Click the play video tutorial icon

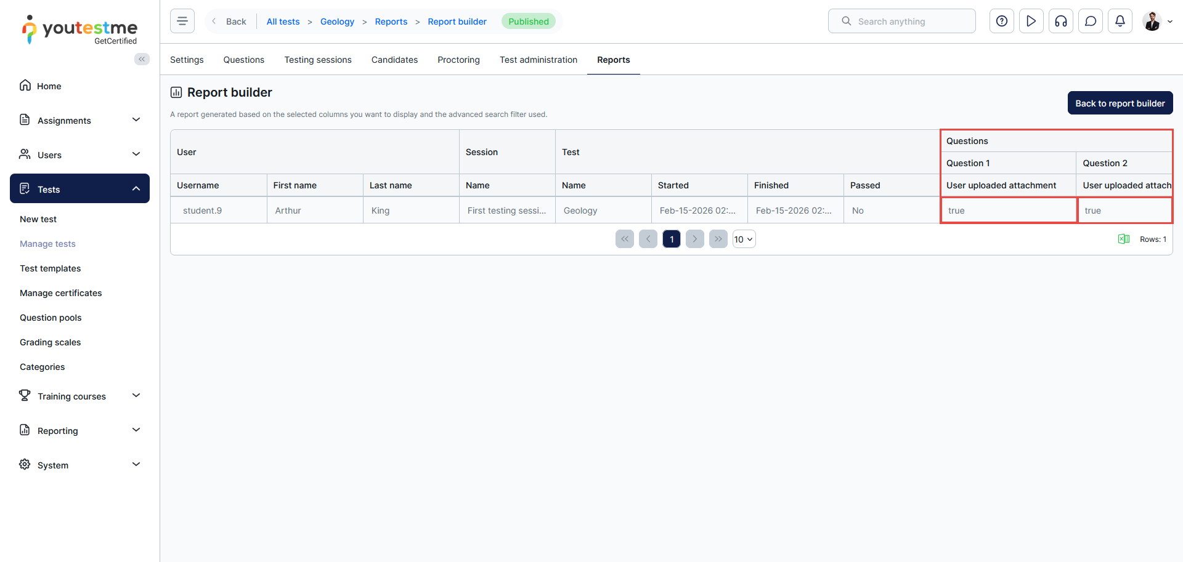1031,21
